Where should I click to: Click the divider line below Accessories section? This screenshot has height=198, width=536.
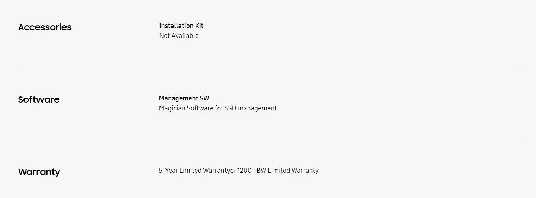click(x=268, y=67)
